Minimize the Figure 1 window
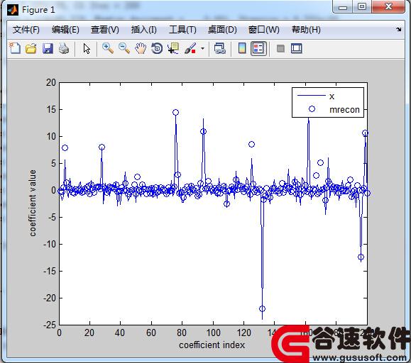The width and height of the screenshot is (411, 363). (x=343, y=7)
